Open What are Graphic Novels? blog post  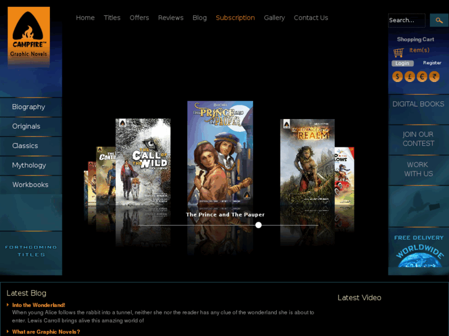46,332
